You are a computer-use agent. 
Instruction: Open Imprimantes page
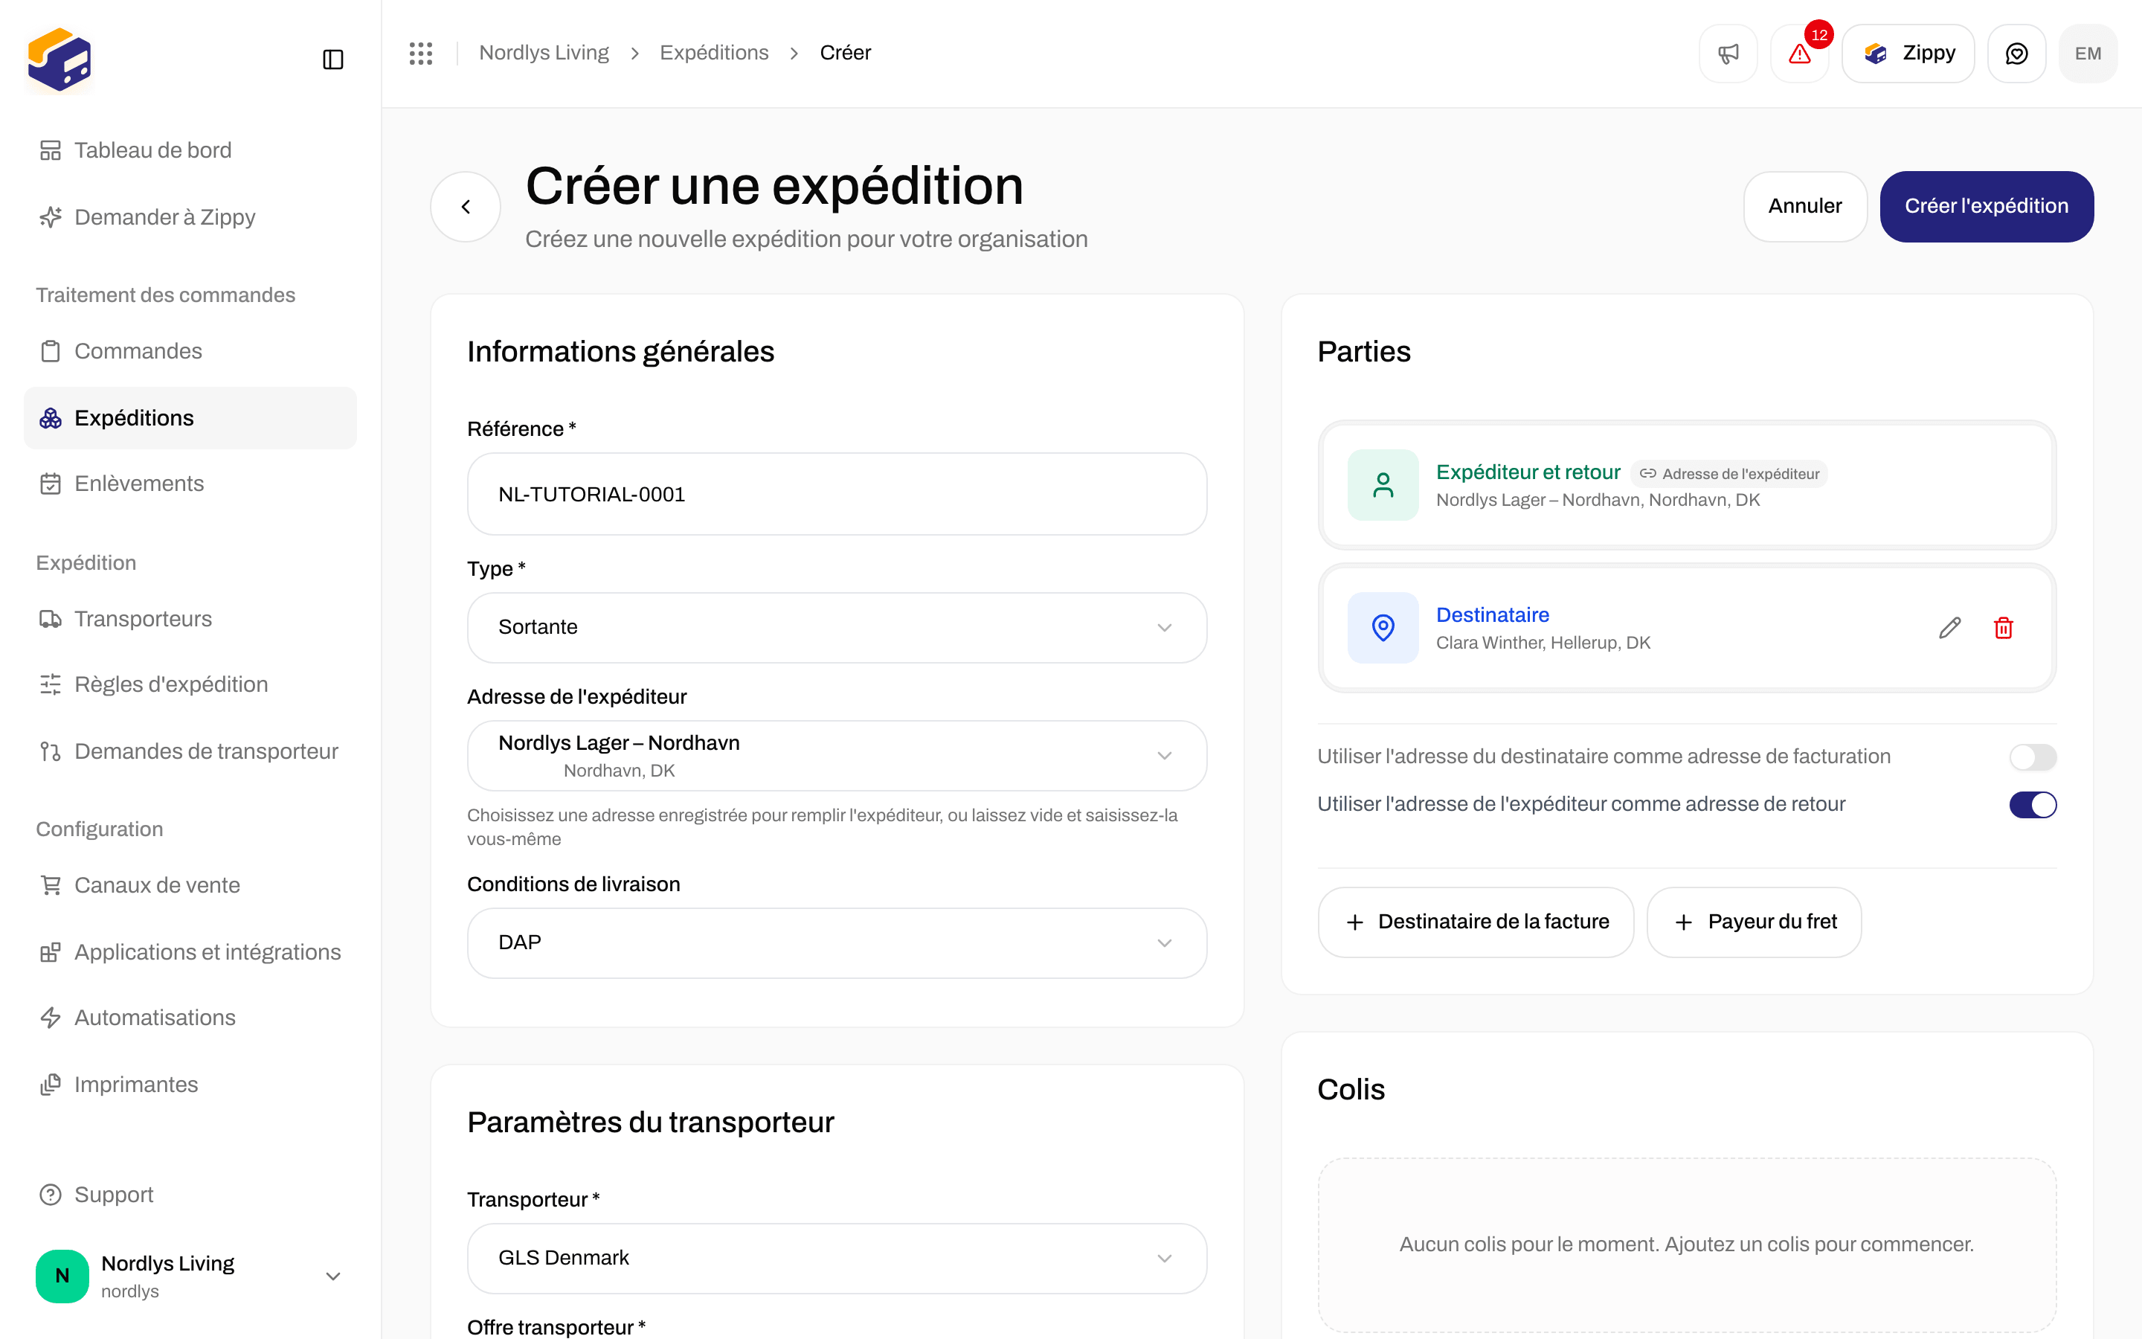(x=190, y=1085)
